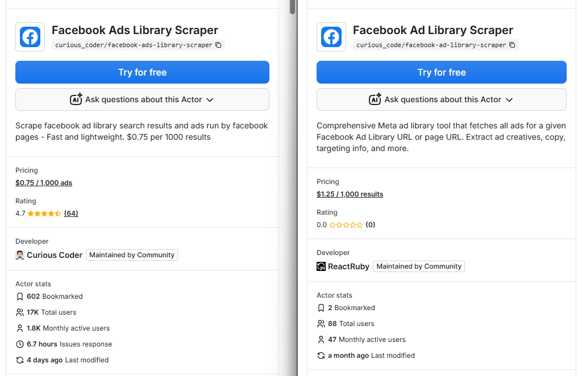
Task: Click the 4.7 star rating stars
Action: (x=44, y=214)
